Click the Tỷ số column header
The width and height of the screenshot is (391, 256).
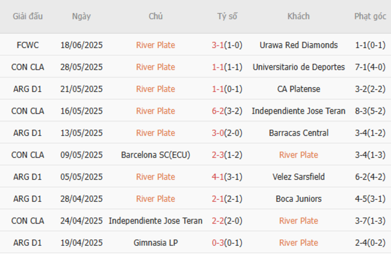point(227,16)
